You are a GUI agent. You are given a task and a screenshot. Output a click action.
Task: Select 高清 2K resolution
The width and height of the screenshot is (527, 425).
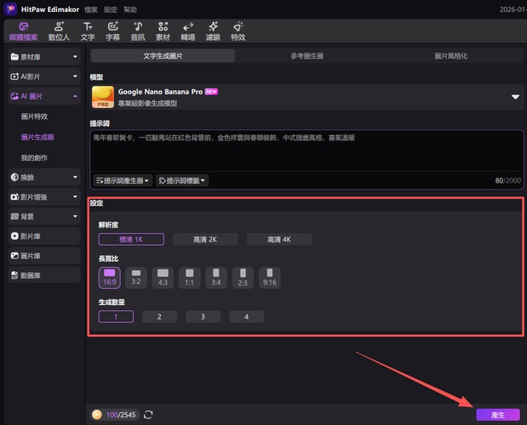[x=205, y=239]
